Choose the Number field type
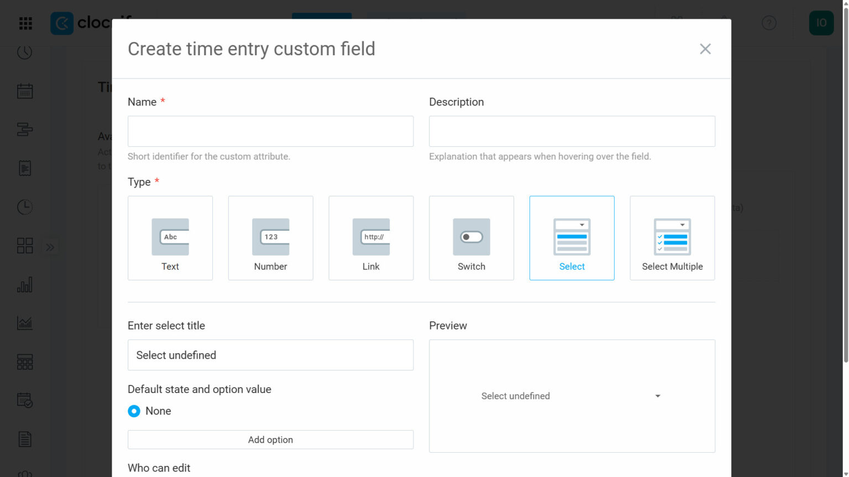The width and height of the screenshot is (849, 477). (270, 238)
